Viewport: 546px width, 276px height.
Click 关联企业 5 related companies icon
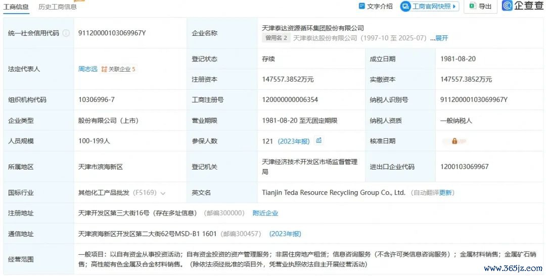(x=118, y=69)
